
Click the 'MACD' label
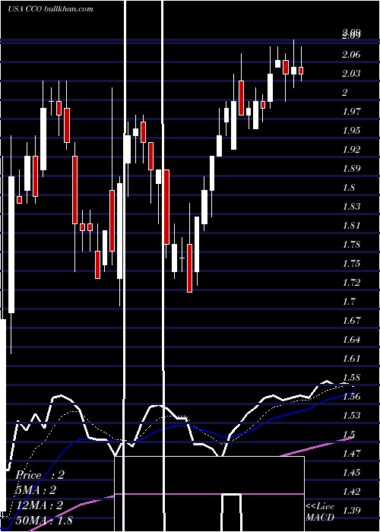[x=320, y=518]
